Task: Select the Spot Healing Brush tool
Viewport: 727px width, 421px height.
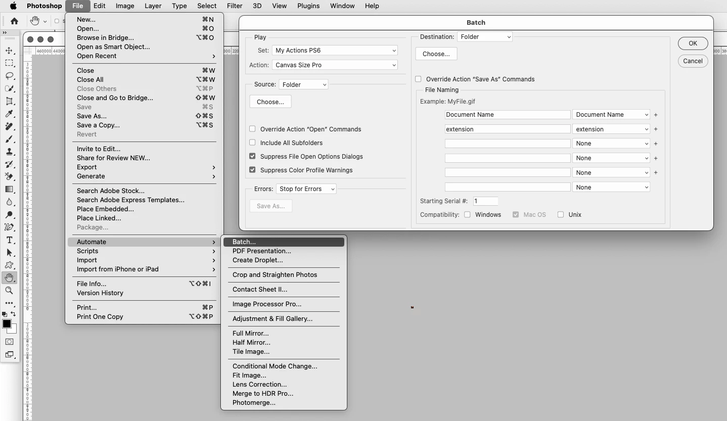Action: click(x=9, y=126)
